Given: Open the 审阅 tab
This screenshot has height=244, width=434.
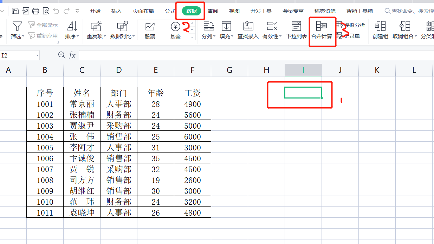Looking at the screenshot, I should [213, 11].
